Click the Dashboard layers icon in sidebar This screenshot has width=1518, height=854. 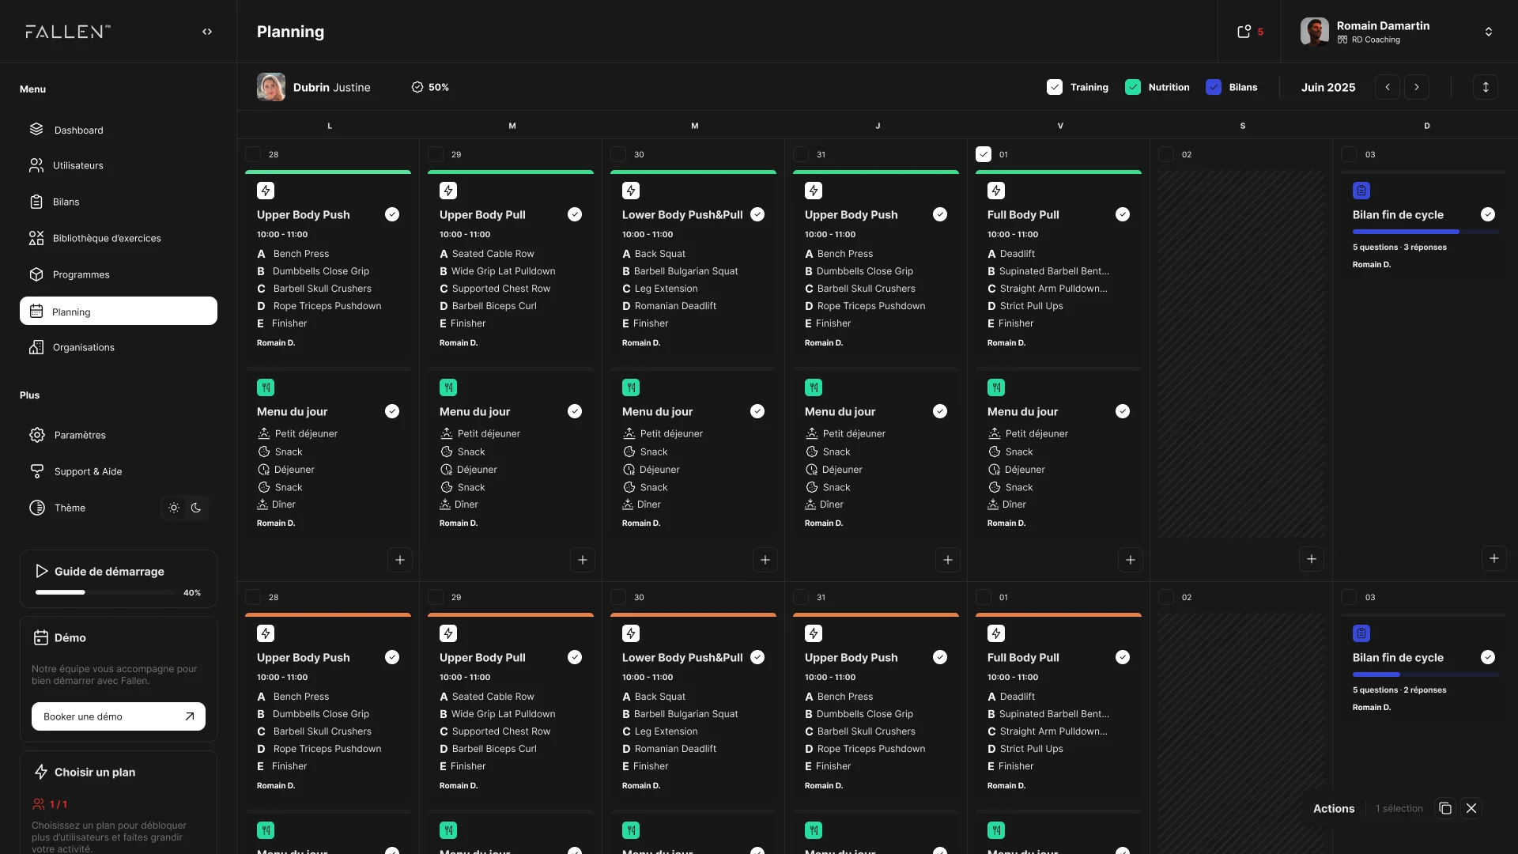tap(36, 130)
